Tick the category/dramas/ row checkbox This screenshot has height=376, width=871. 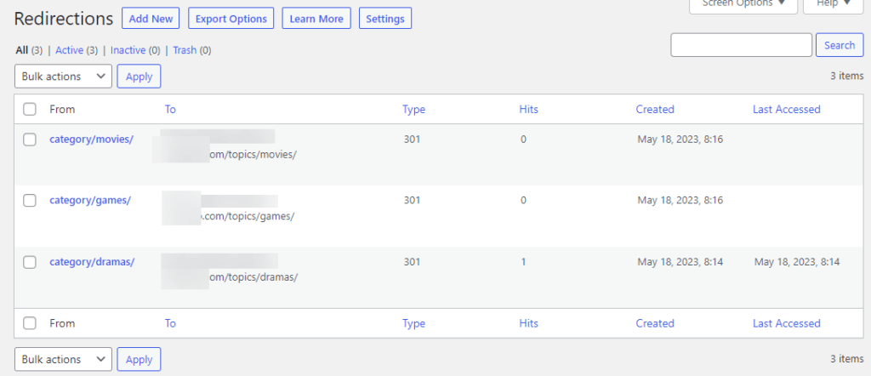30,262
